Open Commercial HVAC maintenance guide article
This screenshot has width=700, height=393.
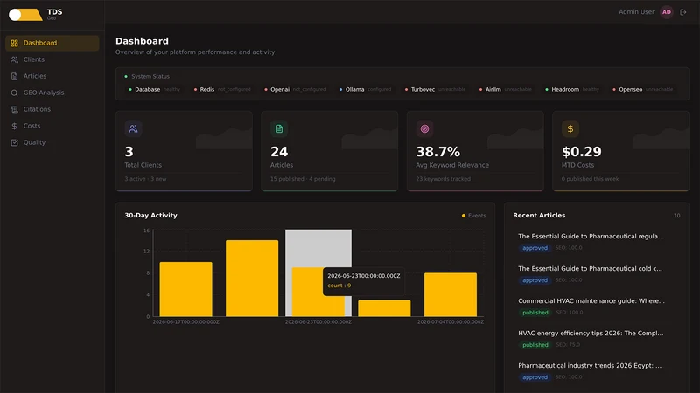(591, 301)
